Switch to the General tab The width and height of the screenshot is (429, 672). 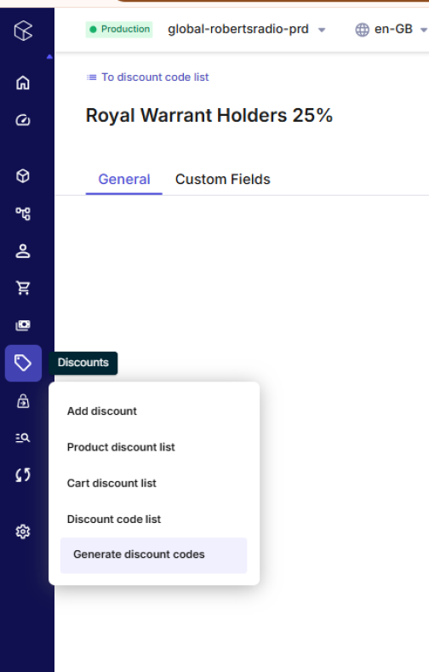point(124,179)
